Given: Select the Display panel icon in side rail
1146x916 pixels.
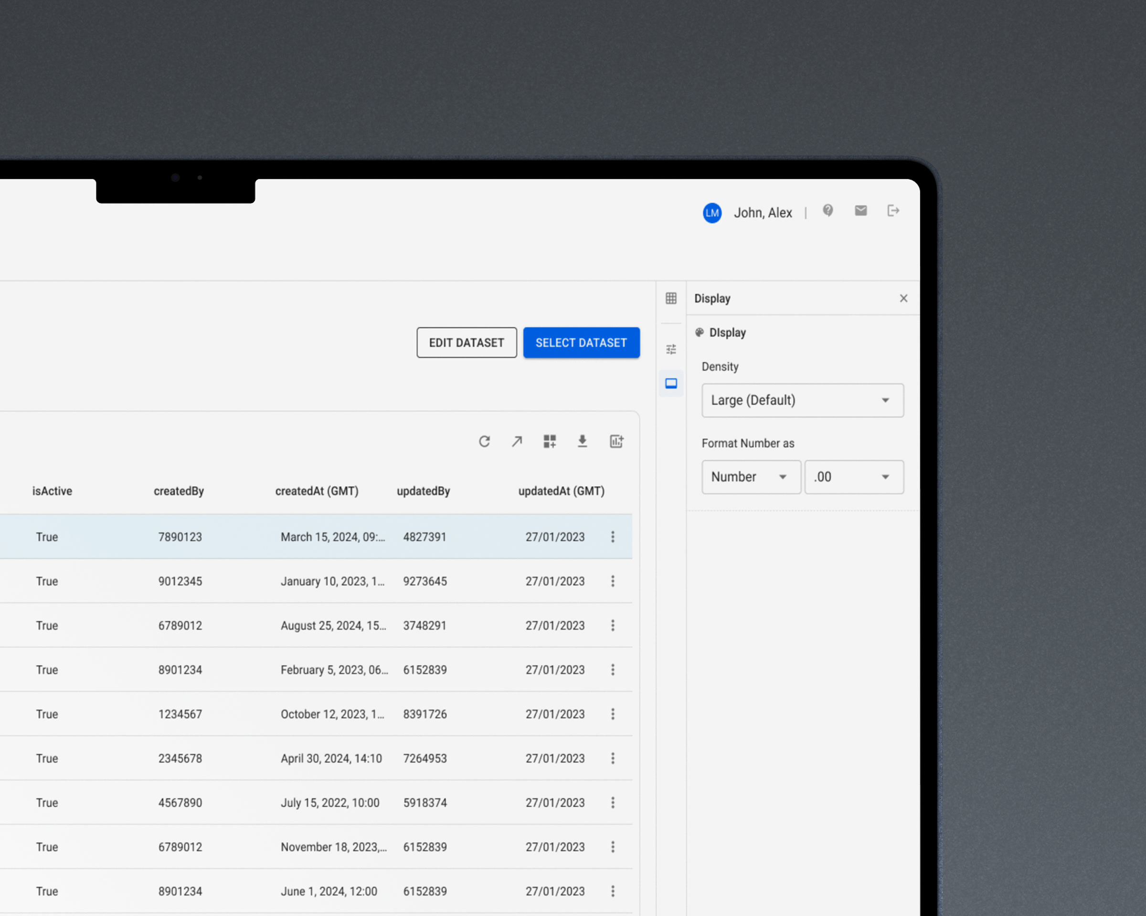Looking at the screenshot, I should pyautogui.click(x=671, y=384).
